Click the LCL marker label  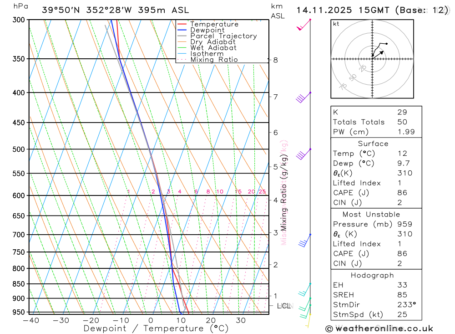[284, 306]
